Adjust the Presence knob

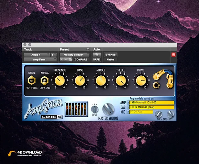click(60, 81)
